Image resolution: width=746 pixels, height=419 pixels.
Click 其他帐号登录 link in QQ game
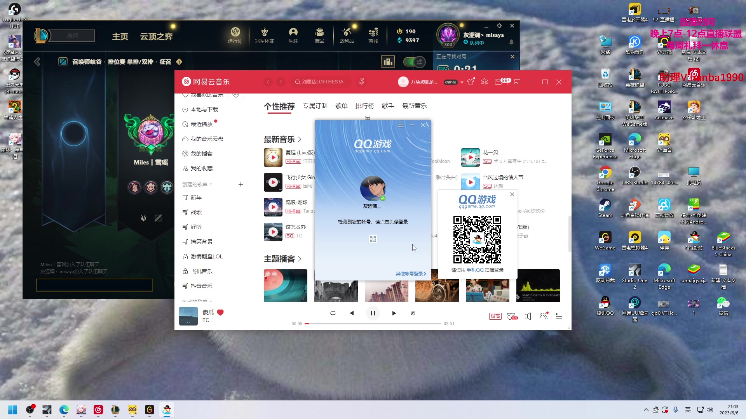pyautogui.click(x=411, y=274)
